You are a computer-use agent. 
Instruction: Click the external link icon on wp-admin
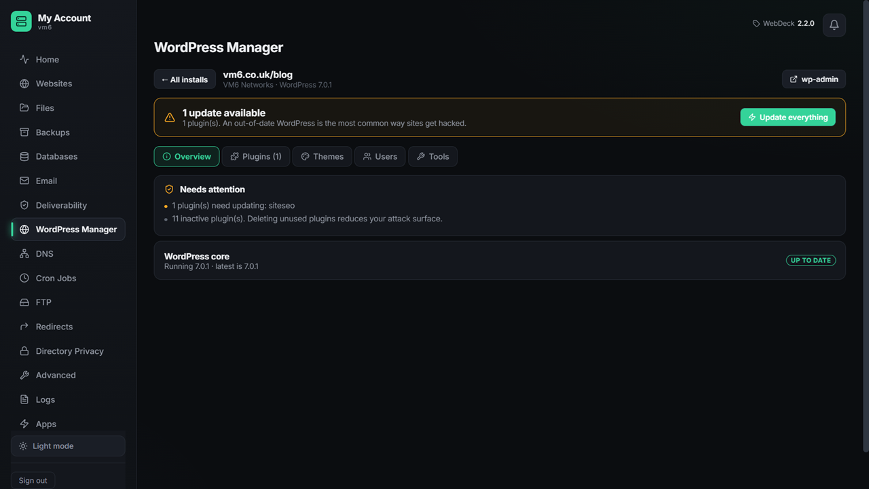click(x=794, y=79)
